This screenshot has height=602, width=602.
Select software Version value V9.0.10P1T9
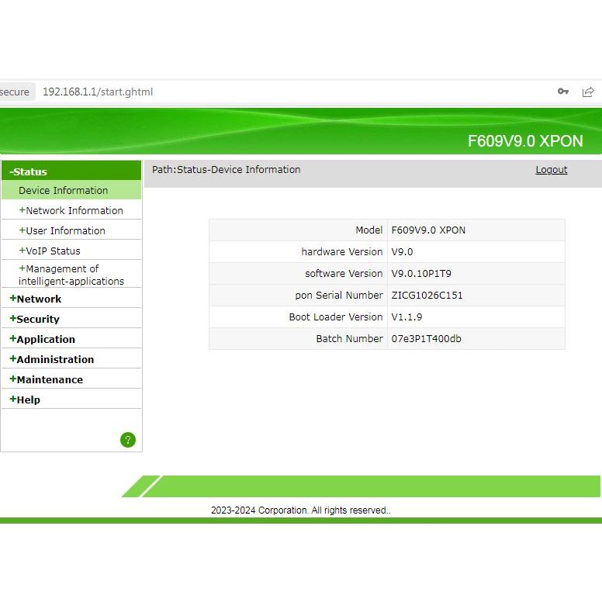pos(421,273)
